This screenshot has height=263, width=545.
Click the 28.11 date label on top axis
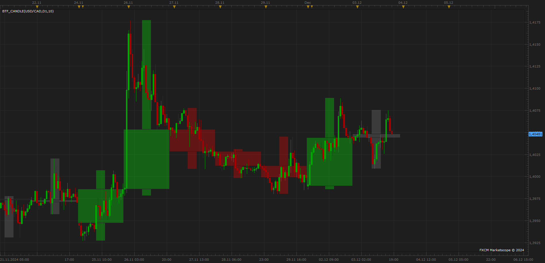click(220, 3)
